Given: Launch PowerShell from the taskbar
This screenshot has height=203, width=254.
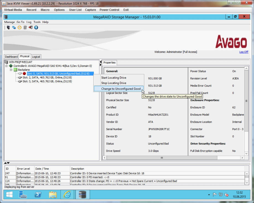Looking at the screenshot, I should point(38,195).
